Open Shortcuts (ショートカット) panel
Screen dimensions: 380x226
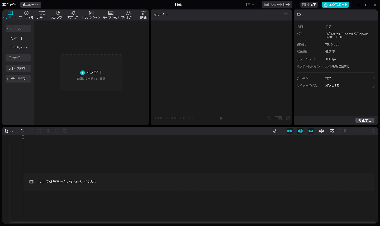[277, 5]
